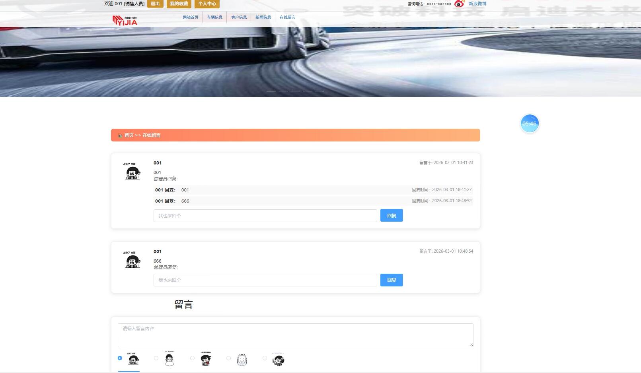The image size is (641, 373).
Task: Open 车辆信息 navigation item
Action: click(x=215, y=17)
